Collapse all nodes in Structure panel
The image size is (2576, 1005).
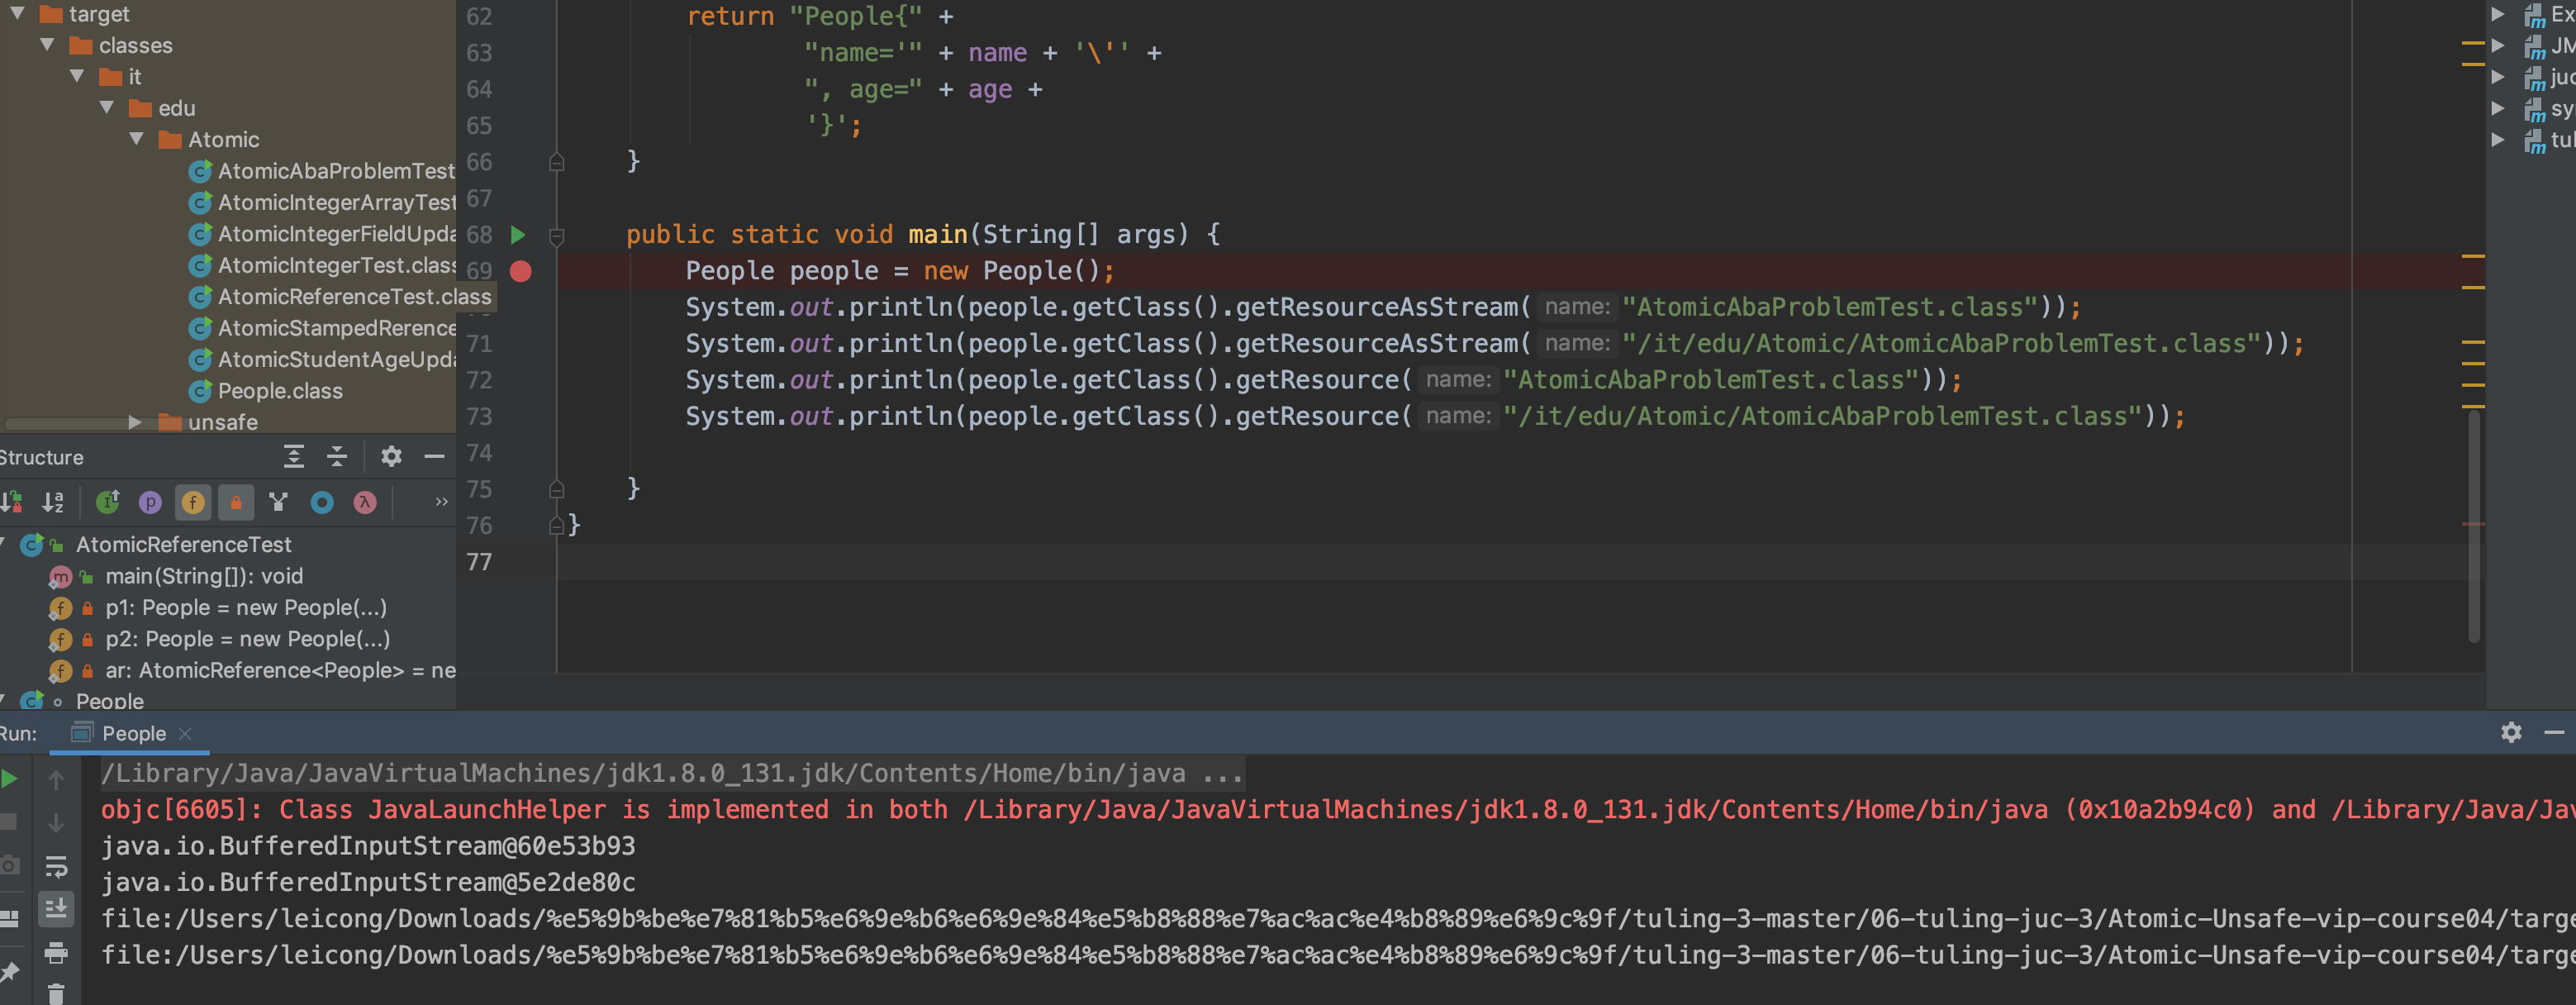click(337, 457)
